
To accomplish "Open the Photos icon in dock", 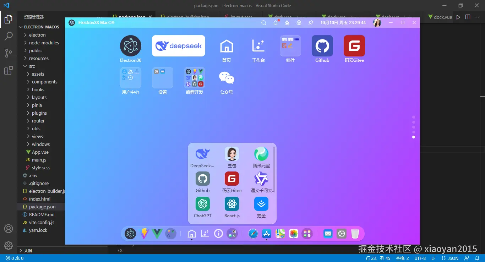I will pyautogui.click(x=294, y=234).
